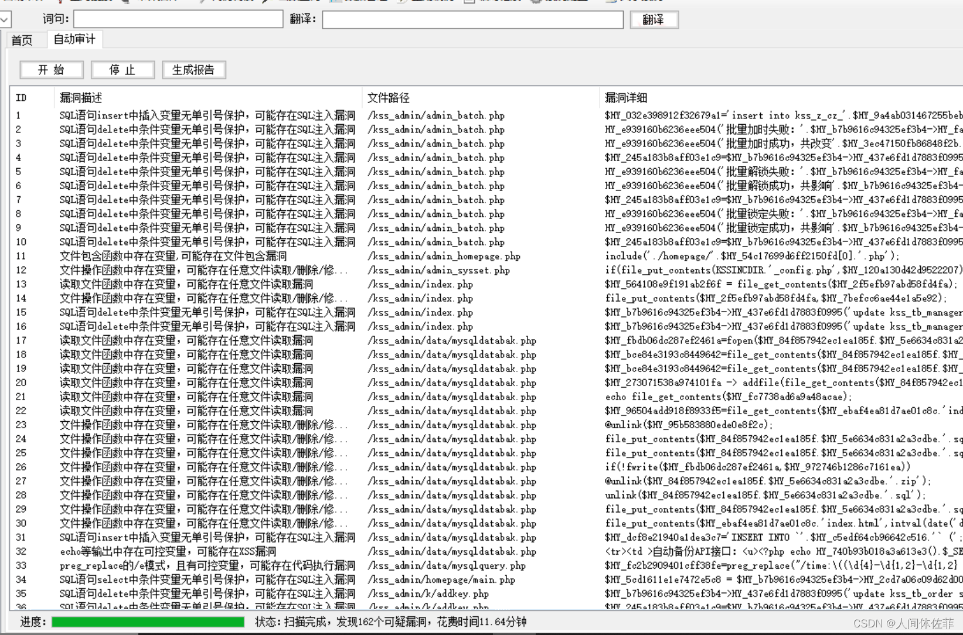The width and height of the screenshot is (963, 635).
Task: Switch to the 首页 tab
Action: tap(22, 40)
